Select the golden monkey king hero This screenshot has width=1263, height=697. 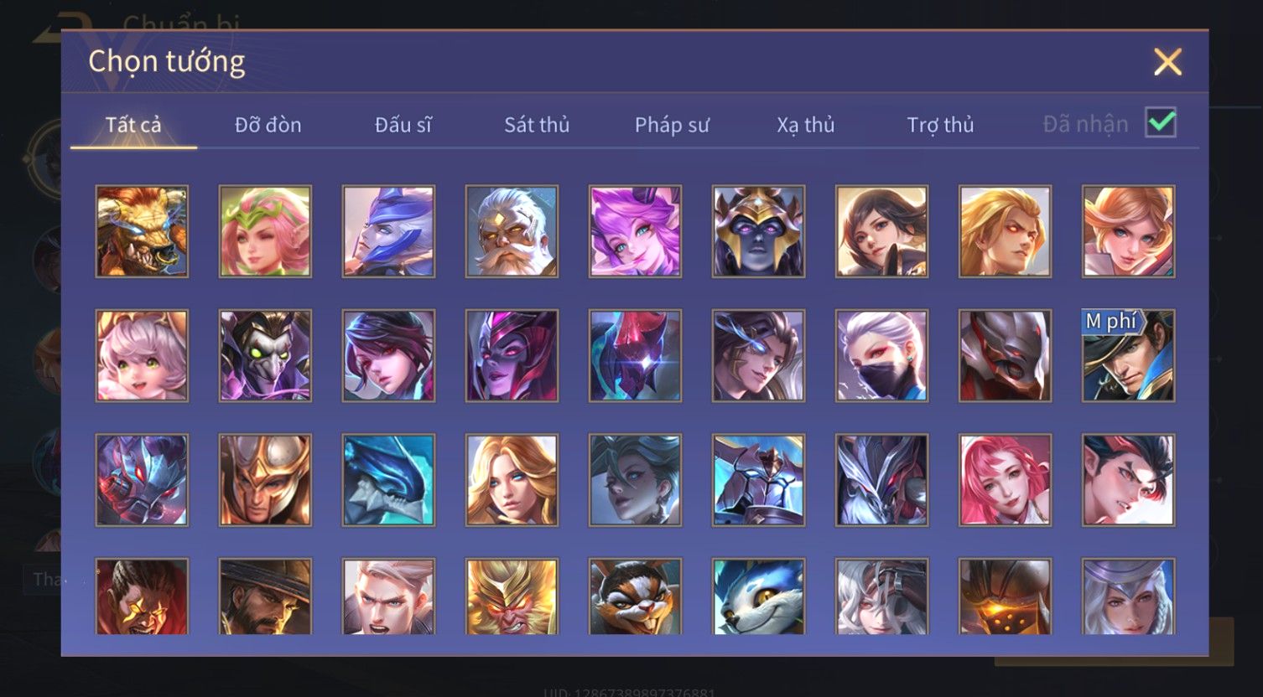(512, 596)
